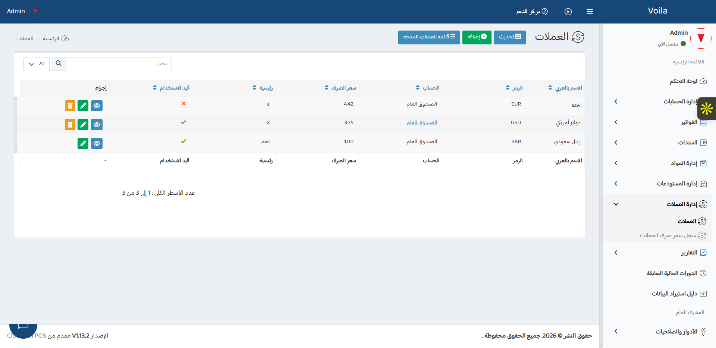The width and height of the screenshot is (716, 348).
Task: Open سجل سعر صرف العملات submenu item
Action: (x=673, y=236)
